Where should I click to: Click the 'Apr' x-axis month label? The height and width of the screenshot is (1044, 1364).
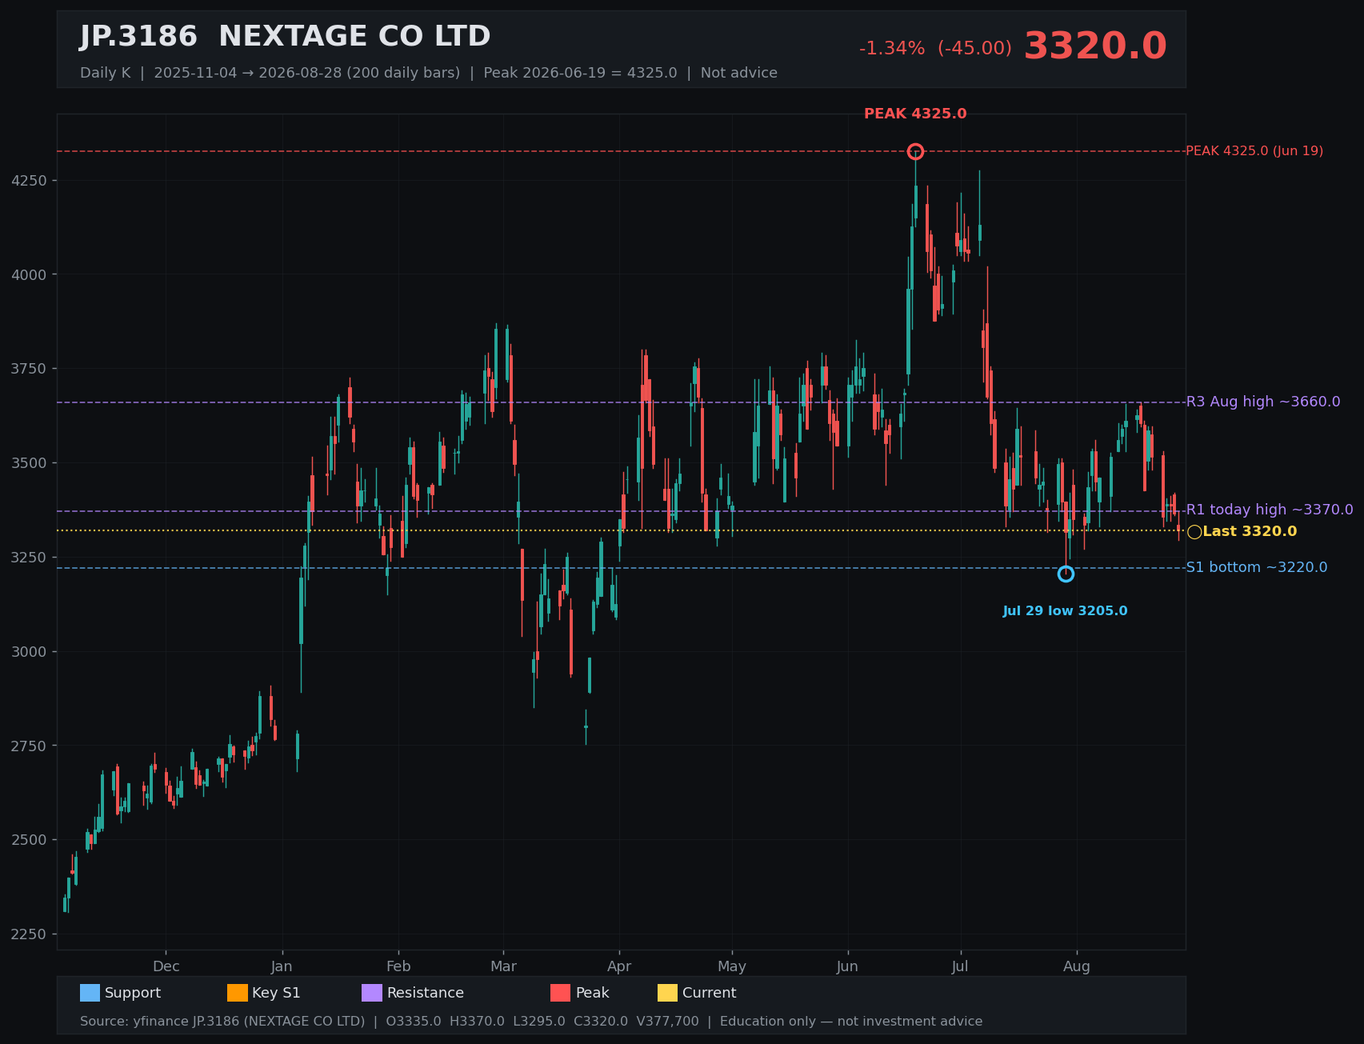[619, 966]
